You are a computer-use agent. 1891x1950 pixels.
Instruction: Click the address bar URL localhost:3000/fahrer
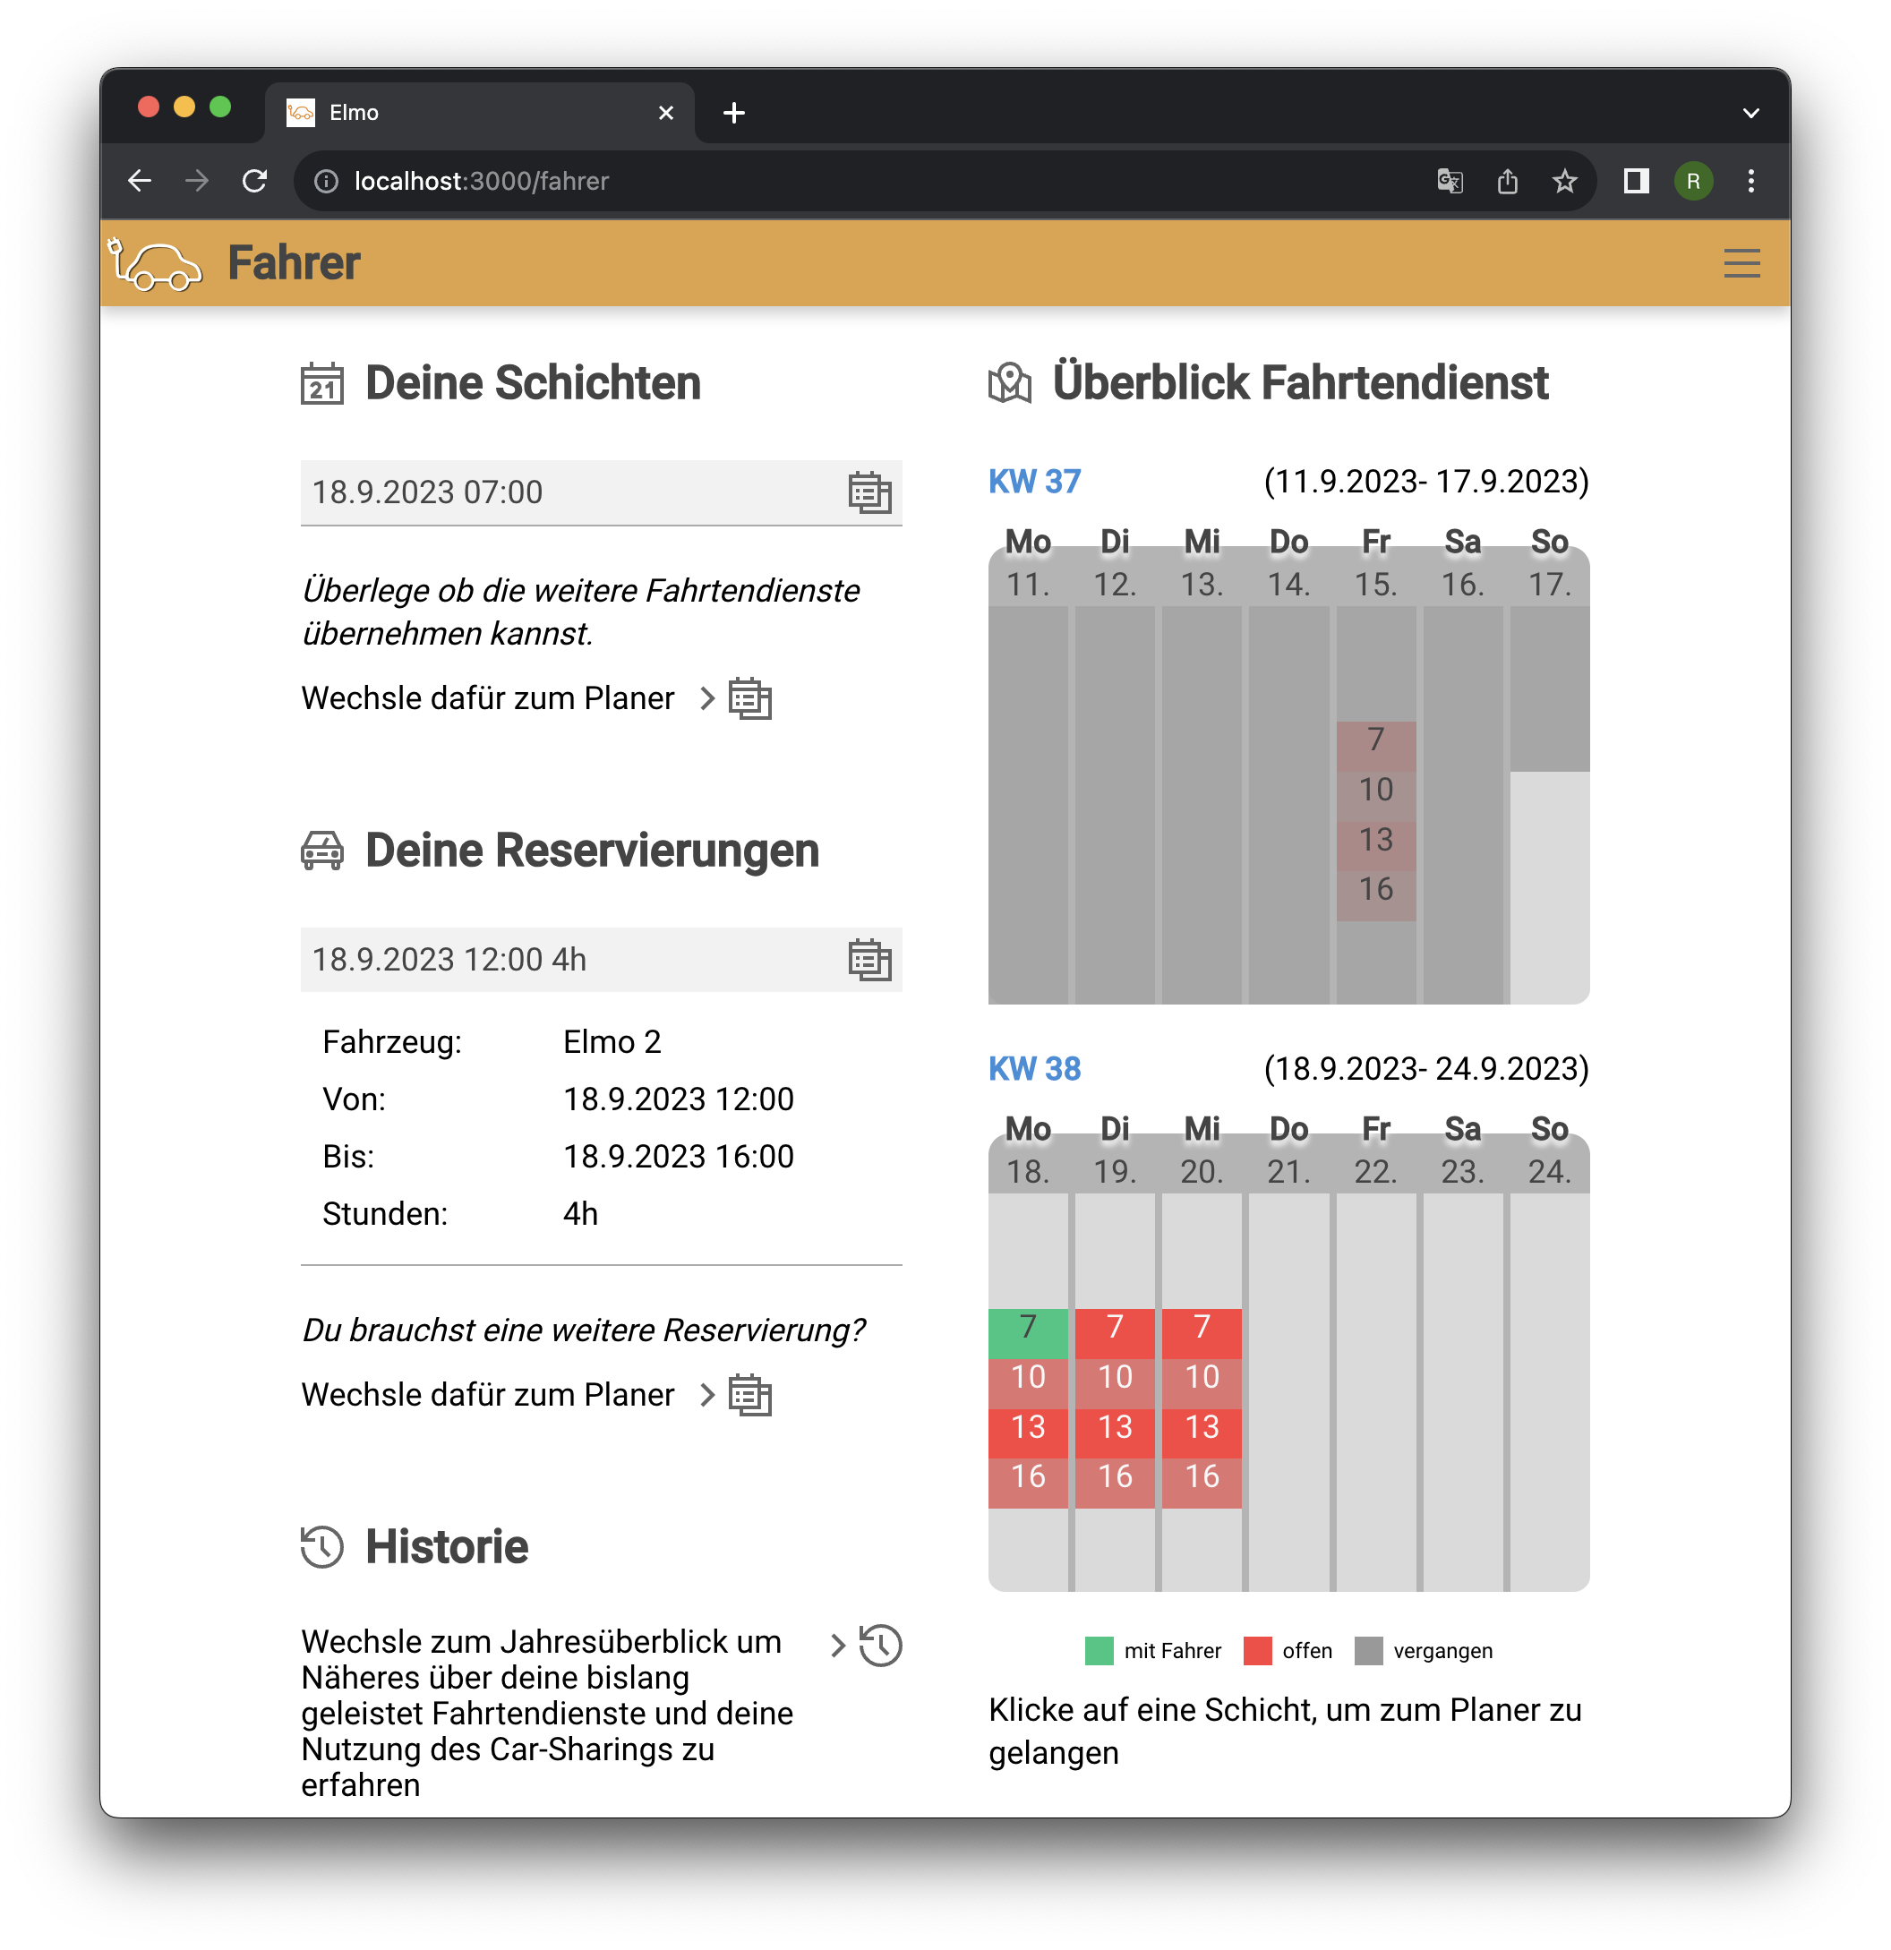coord(482,181)
